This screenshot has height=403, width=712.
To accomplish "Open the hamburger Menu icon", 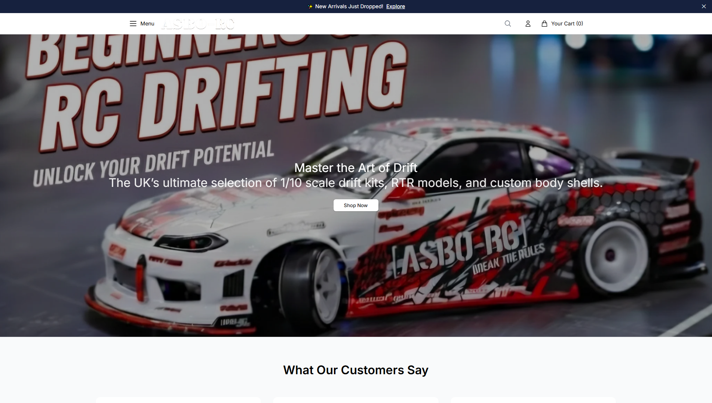I will [133, 24].
